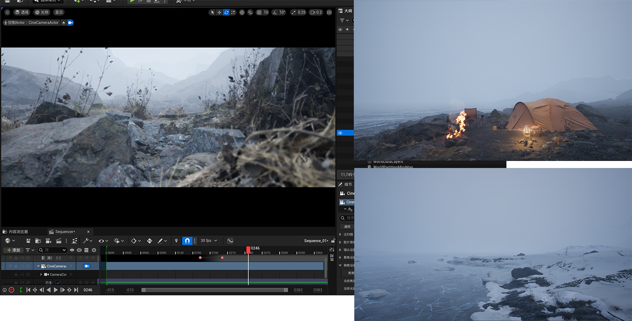Click the marker pin icon in Sequencer
This screenshot has height=321, width=632.
point(176,241)
